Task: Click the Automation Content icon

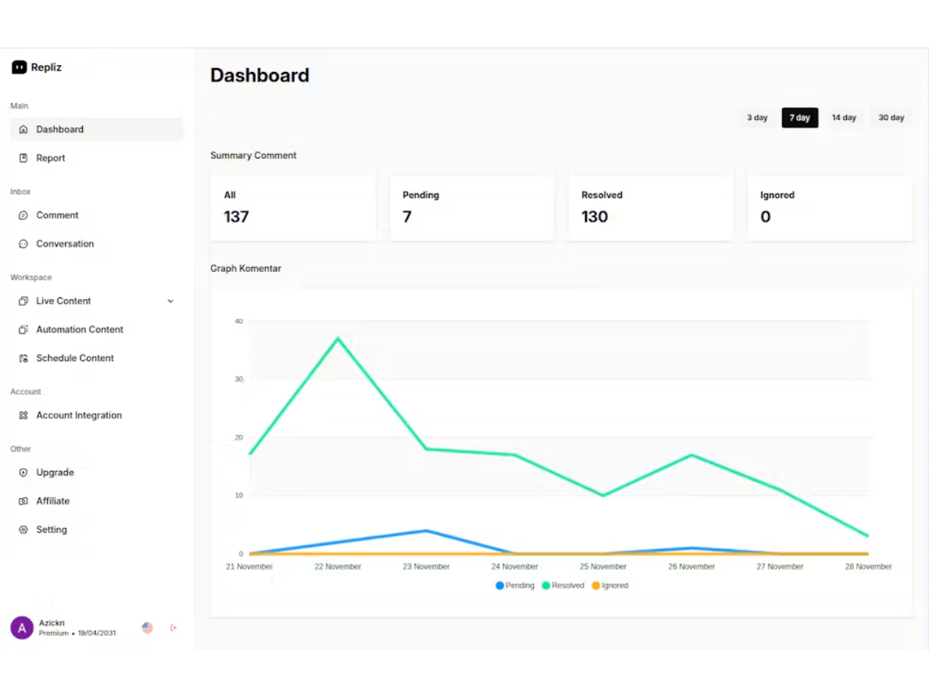Action: pyautogui.click(x=23, y=330)
